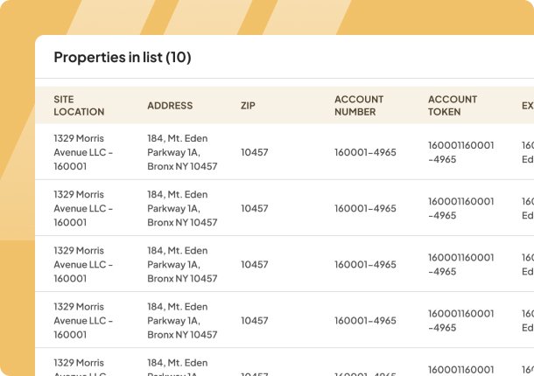The width and height of the screenshot is (534, 376).
Task: Click the ACCOUNT TOKEN column header
Action: coord(453,106)
